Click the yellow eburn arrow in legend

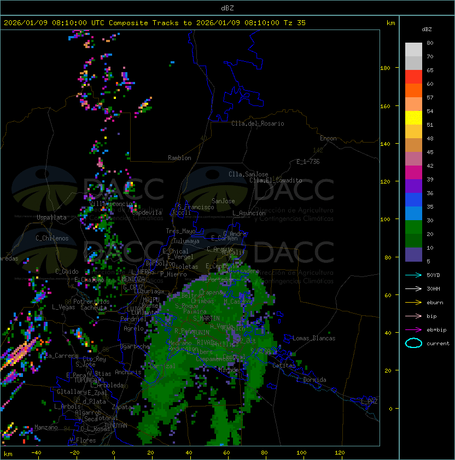pyautogui.click(x=413, y=303)
